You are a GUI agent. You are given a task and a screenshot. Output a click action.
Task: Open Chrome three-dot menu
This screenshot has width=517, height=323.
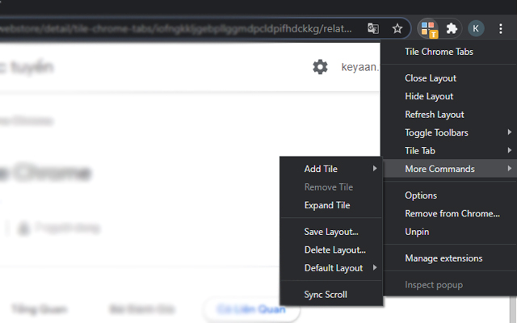[x=501, y=29]
